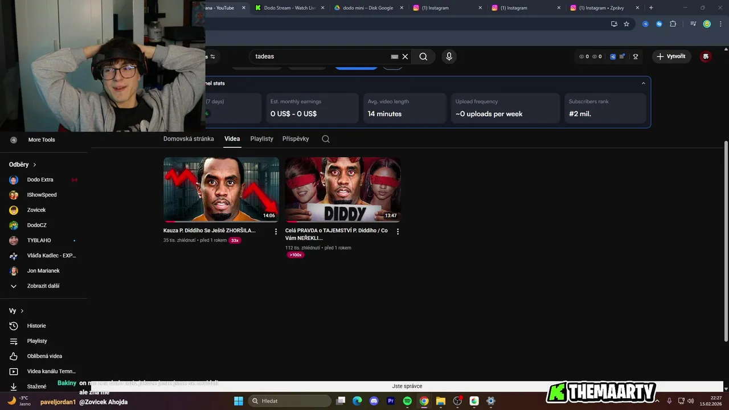The image size is (729, 410).
Task: Open options menu for Celá PRAVDA video
Action: (398, 231)
